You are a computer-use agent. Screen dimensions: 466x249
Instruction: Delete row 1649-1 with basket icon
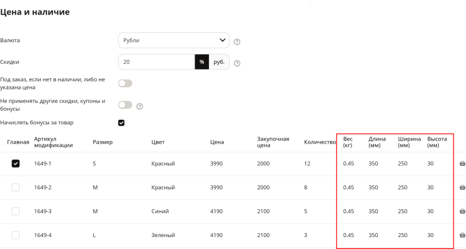(462, 163)
